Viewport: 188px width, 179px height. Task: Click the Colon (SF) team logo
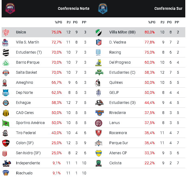[6, 143]
